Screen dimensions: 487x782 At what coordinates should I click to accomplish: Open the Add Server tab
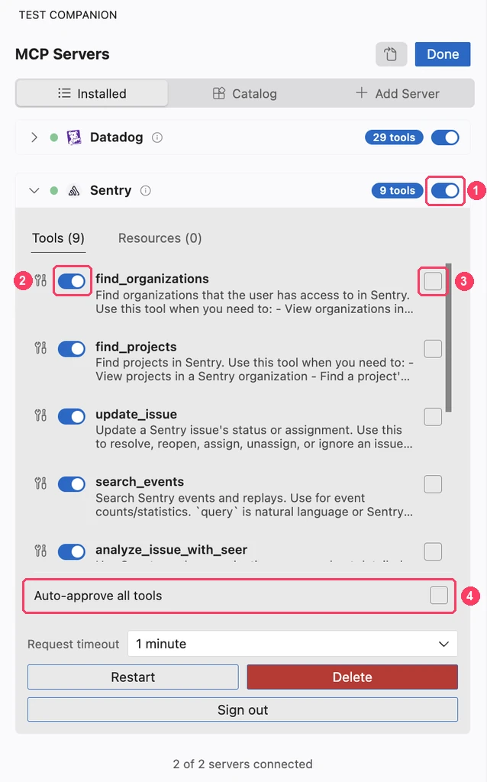point(397,93)
